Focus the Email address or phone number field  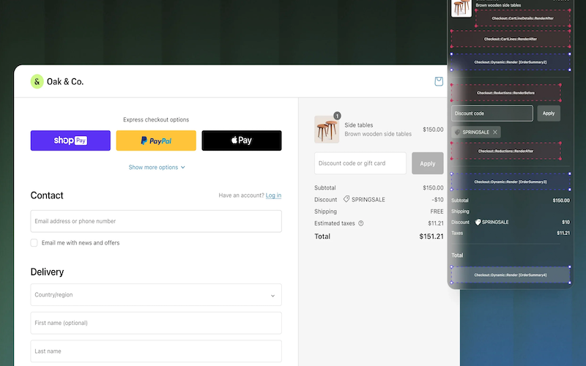pos(156,221)
